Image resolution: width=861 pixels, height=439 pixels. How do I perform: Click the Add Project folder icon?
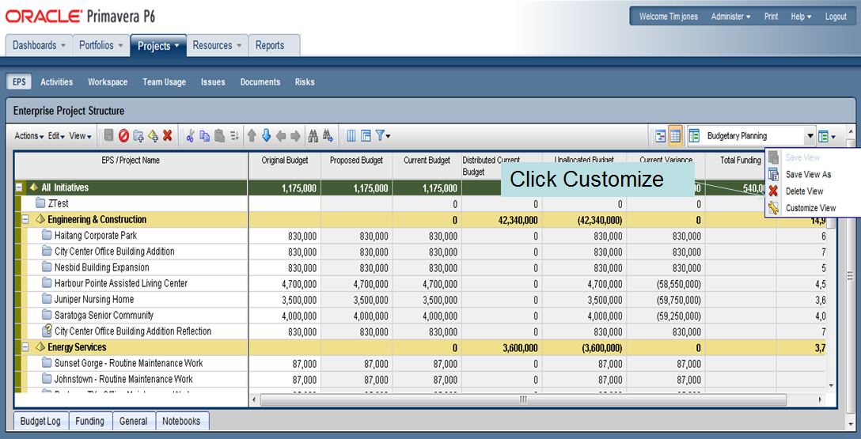click(138, 135)
